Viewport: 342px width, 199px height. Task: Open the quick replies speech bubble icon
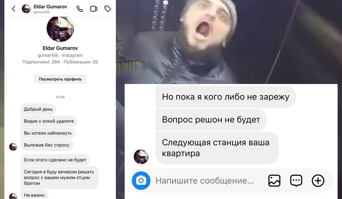tap(296, 181)
